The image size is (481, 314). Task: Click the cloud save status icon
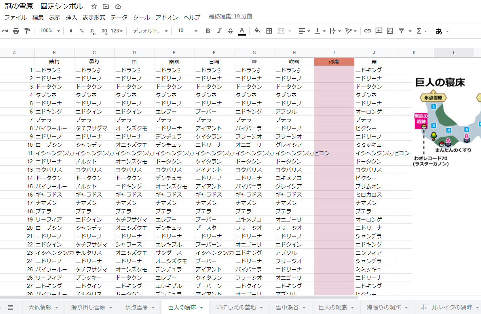pos(118,6)
